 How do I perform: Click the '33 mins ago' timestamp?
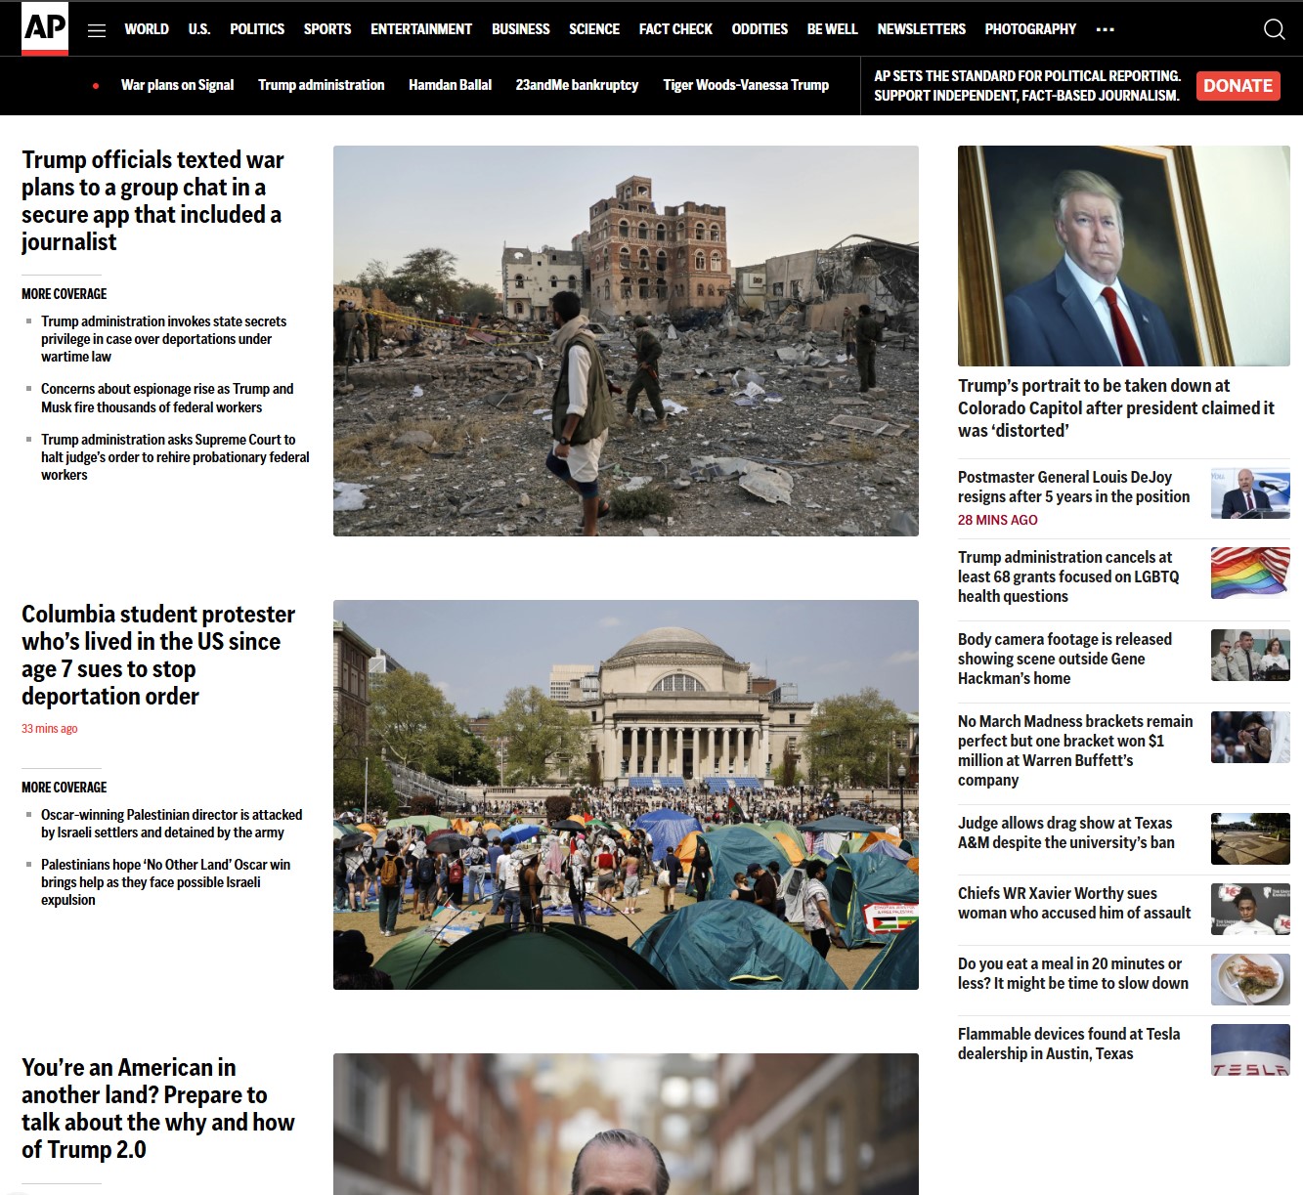click(x=50, y=729)
